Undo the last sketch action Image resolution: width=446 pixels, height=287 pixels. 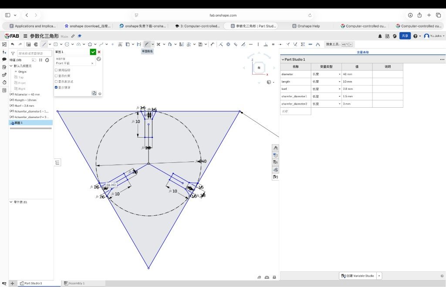pos(13,44)
